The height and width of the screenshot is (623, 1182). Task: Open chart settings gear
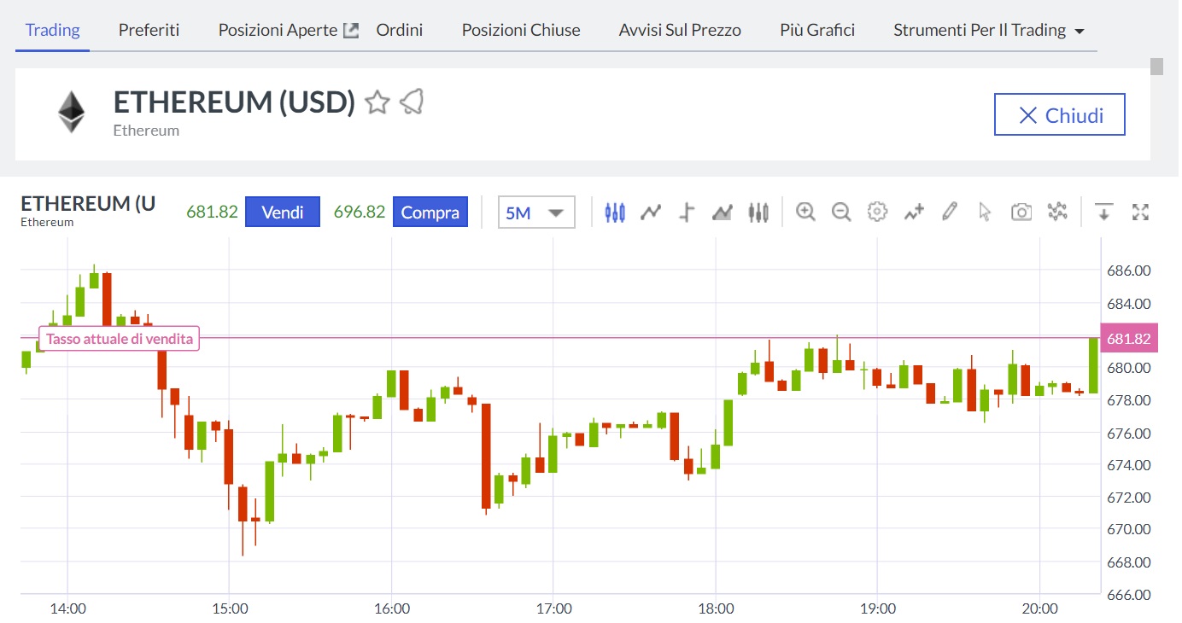(877, 212)
